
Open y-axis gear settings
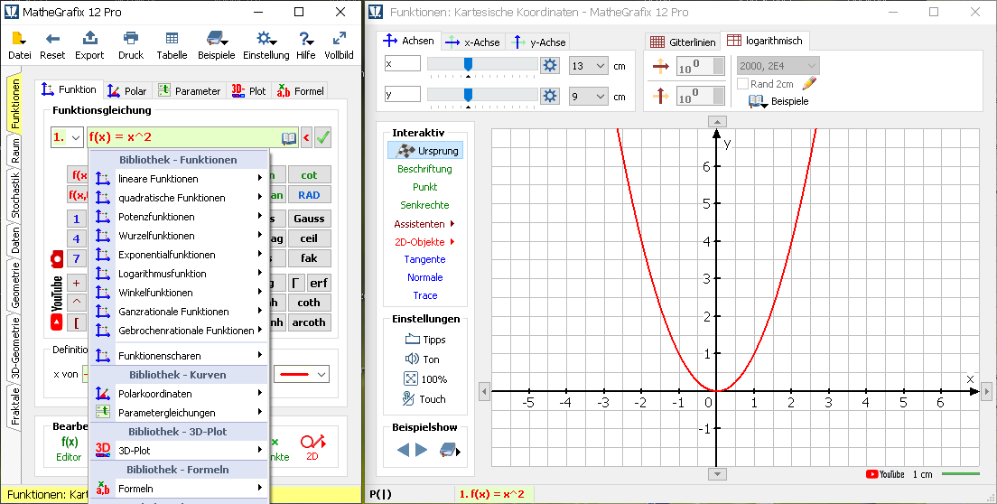coord(549,96)
